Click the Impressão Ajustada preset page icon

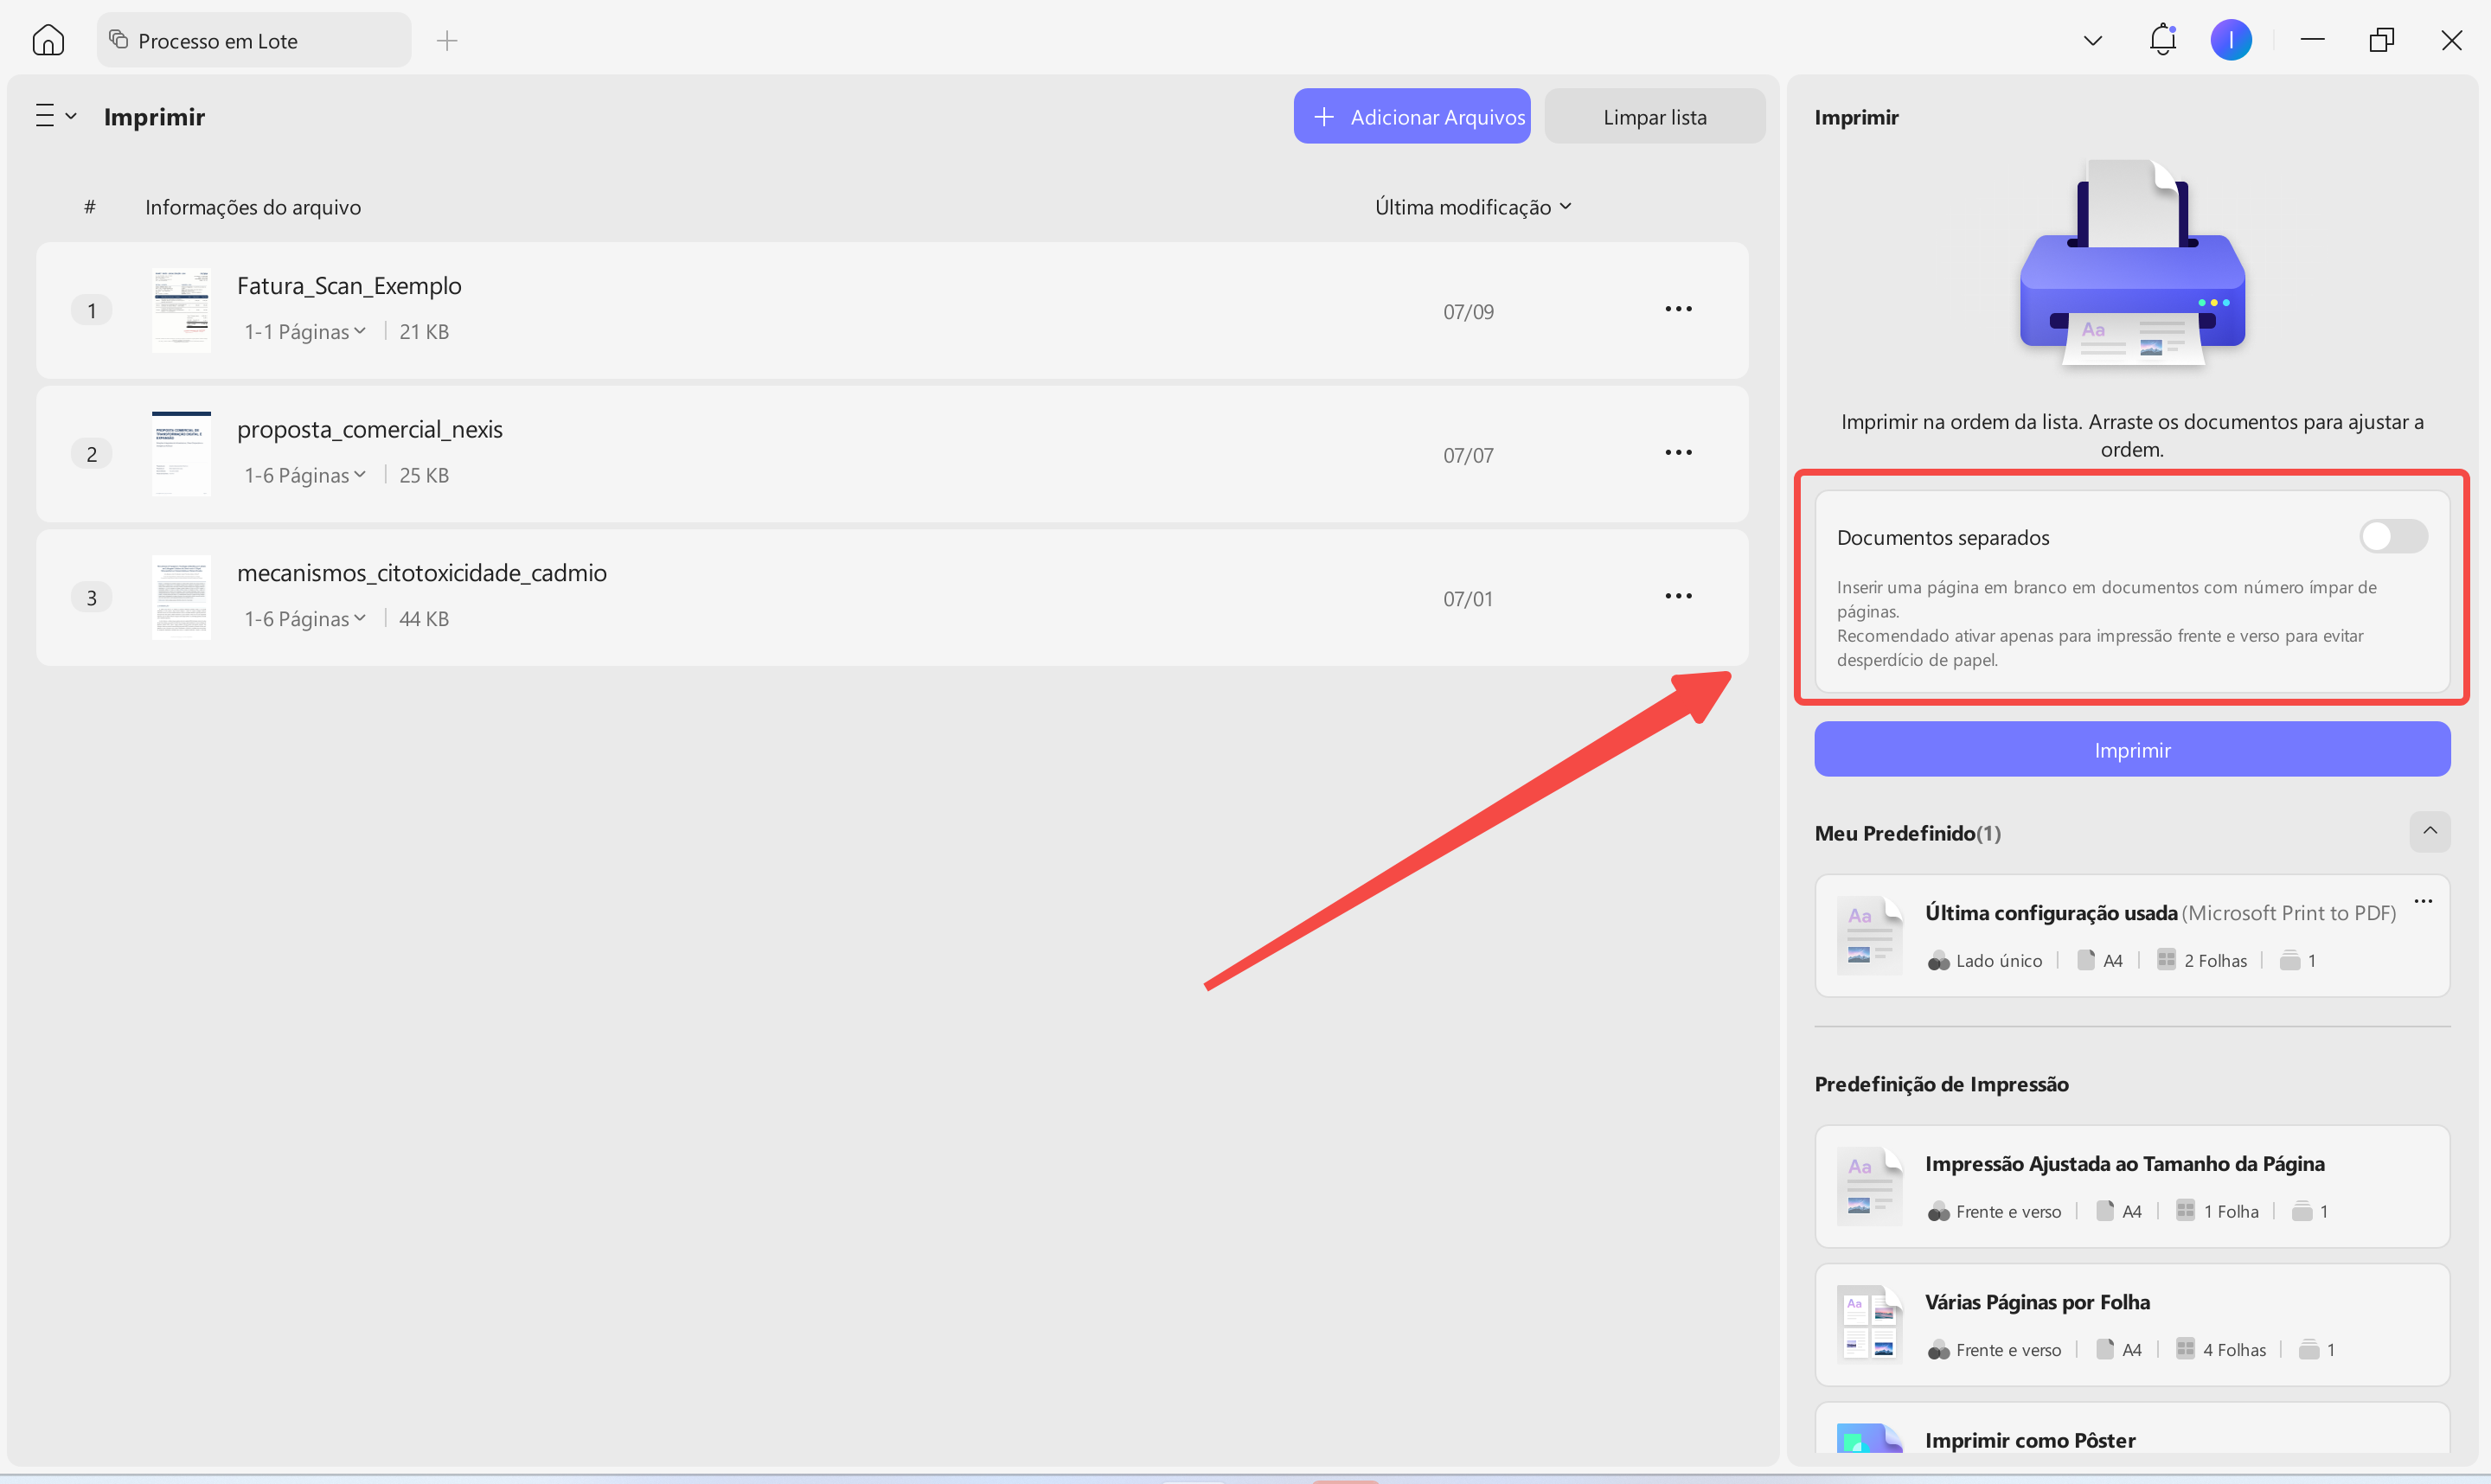[1869, 1186]
